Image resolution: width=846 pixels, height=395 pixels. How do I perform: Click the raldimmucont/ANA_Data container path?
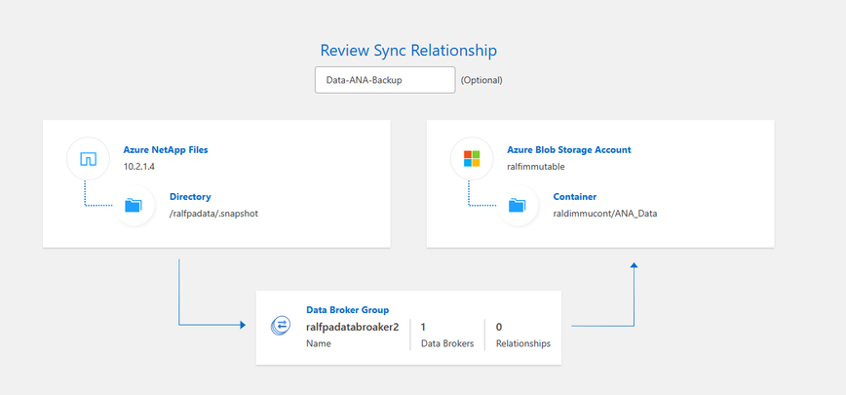point(604,213)
